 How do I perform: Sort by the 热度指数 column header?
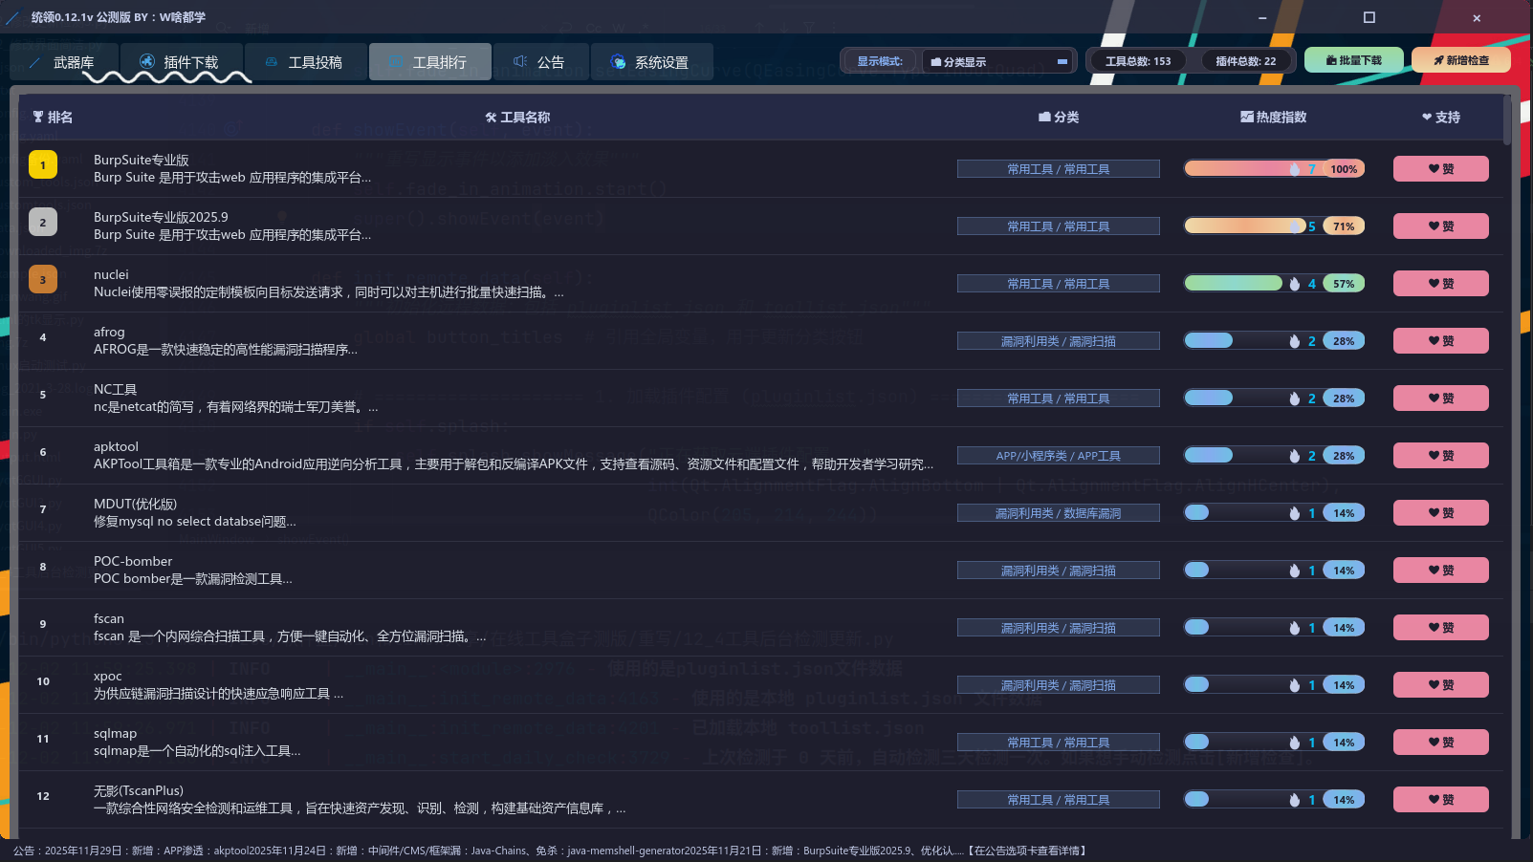point(1273,117)
